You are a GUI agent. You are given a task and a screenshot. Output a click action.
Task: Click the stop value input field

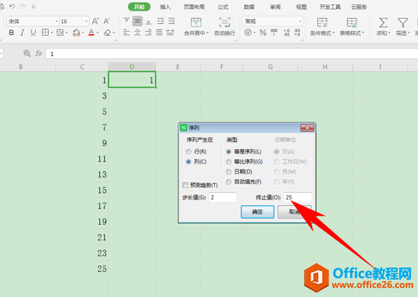pyautogui.click(x=297, y=198)
